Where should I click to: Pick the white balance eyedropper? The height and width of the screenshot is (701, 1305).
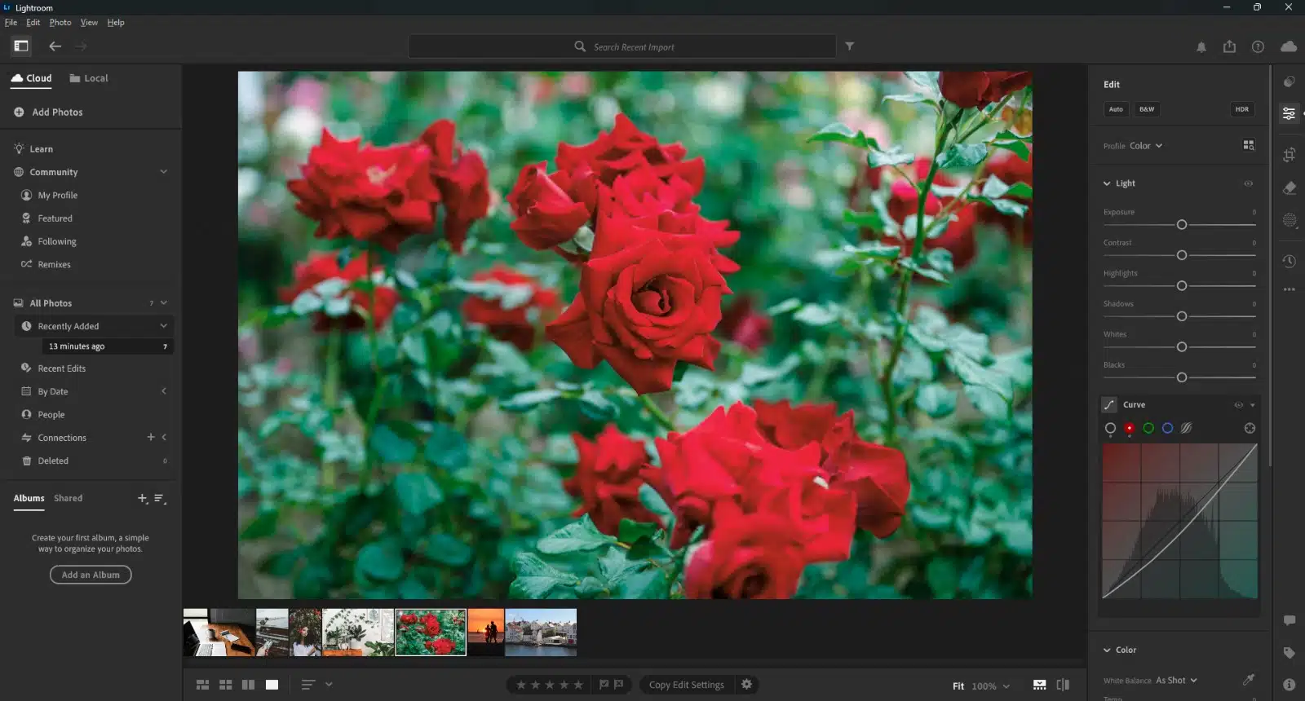(1248, 679)
